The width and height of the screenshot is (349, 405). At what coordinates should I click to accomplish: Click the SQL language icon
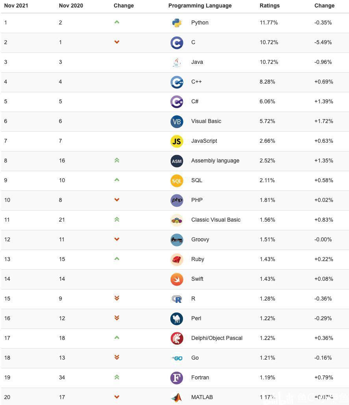177,181
